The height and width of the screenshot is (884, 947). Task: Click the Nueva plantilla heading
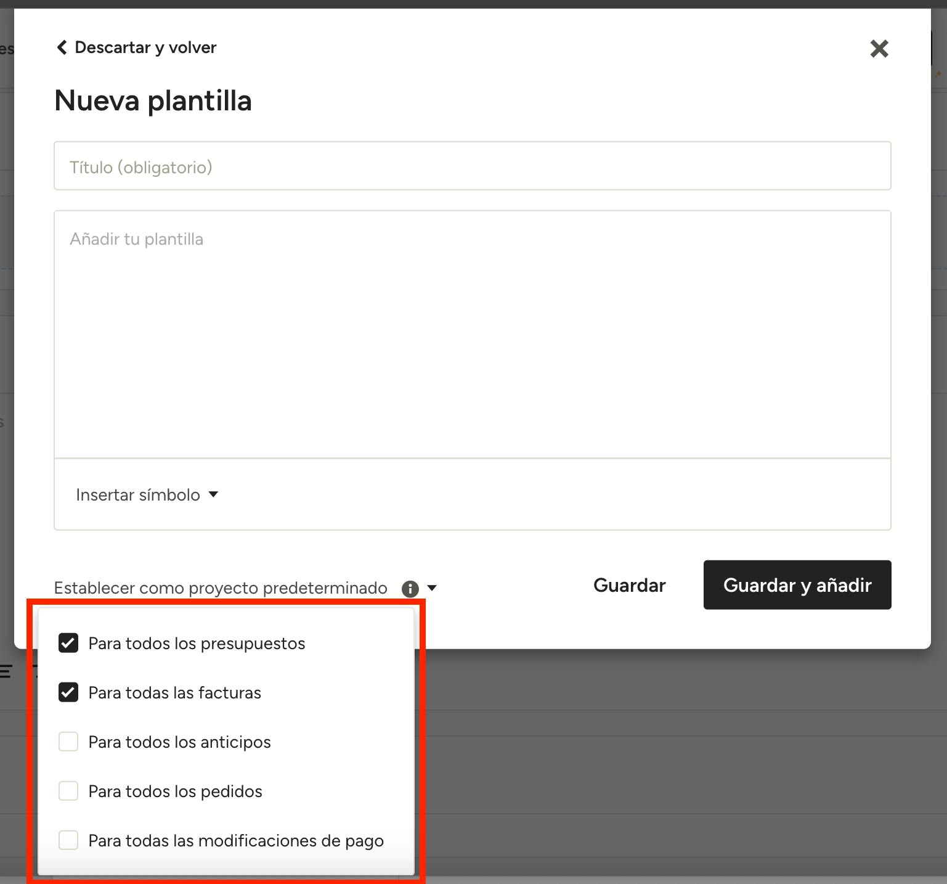coord(153,100)
